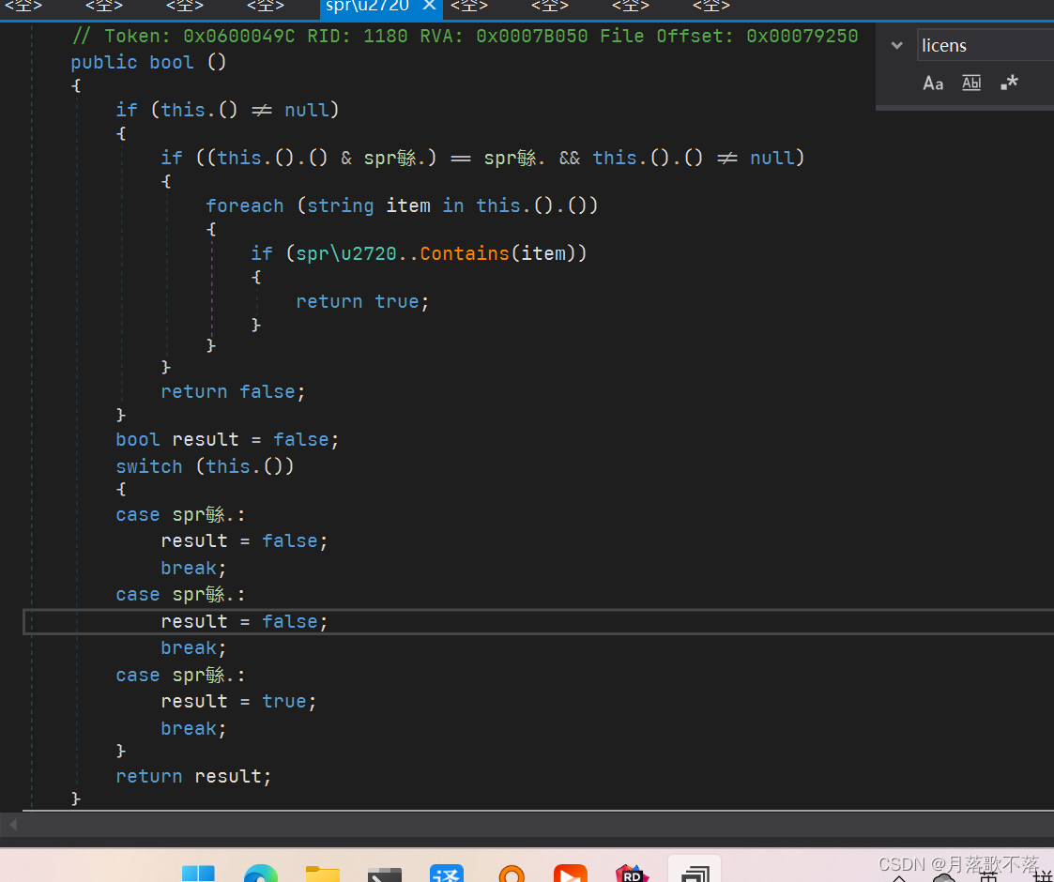Click the "bool result = false;" line
The image size is (1054, 882).
[227, 440]
